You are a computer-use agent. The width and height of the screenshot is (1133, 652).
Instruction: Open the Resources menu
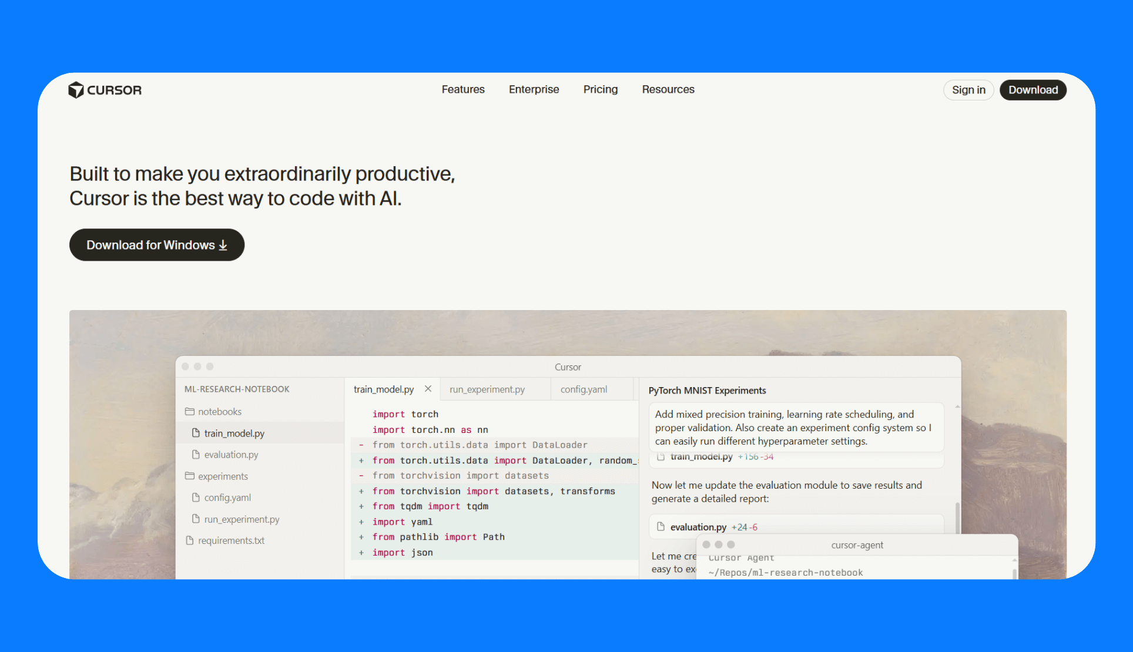tap(668, 89)
